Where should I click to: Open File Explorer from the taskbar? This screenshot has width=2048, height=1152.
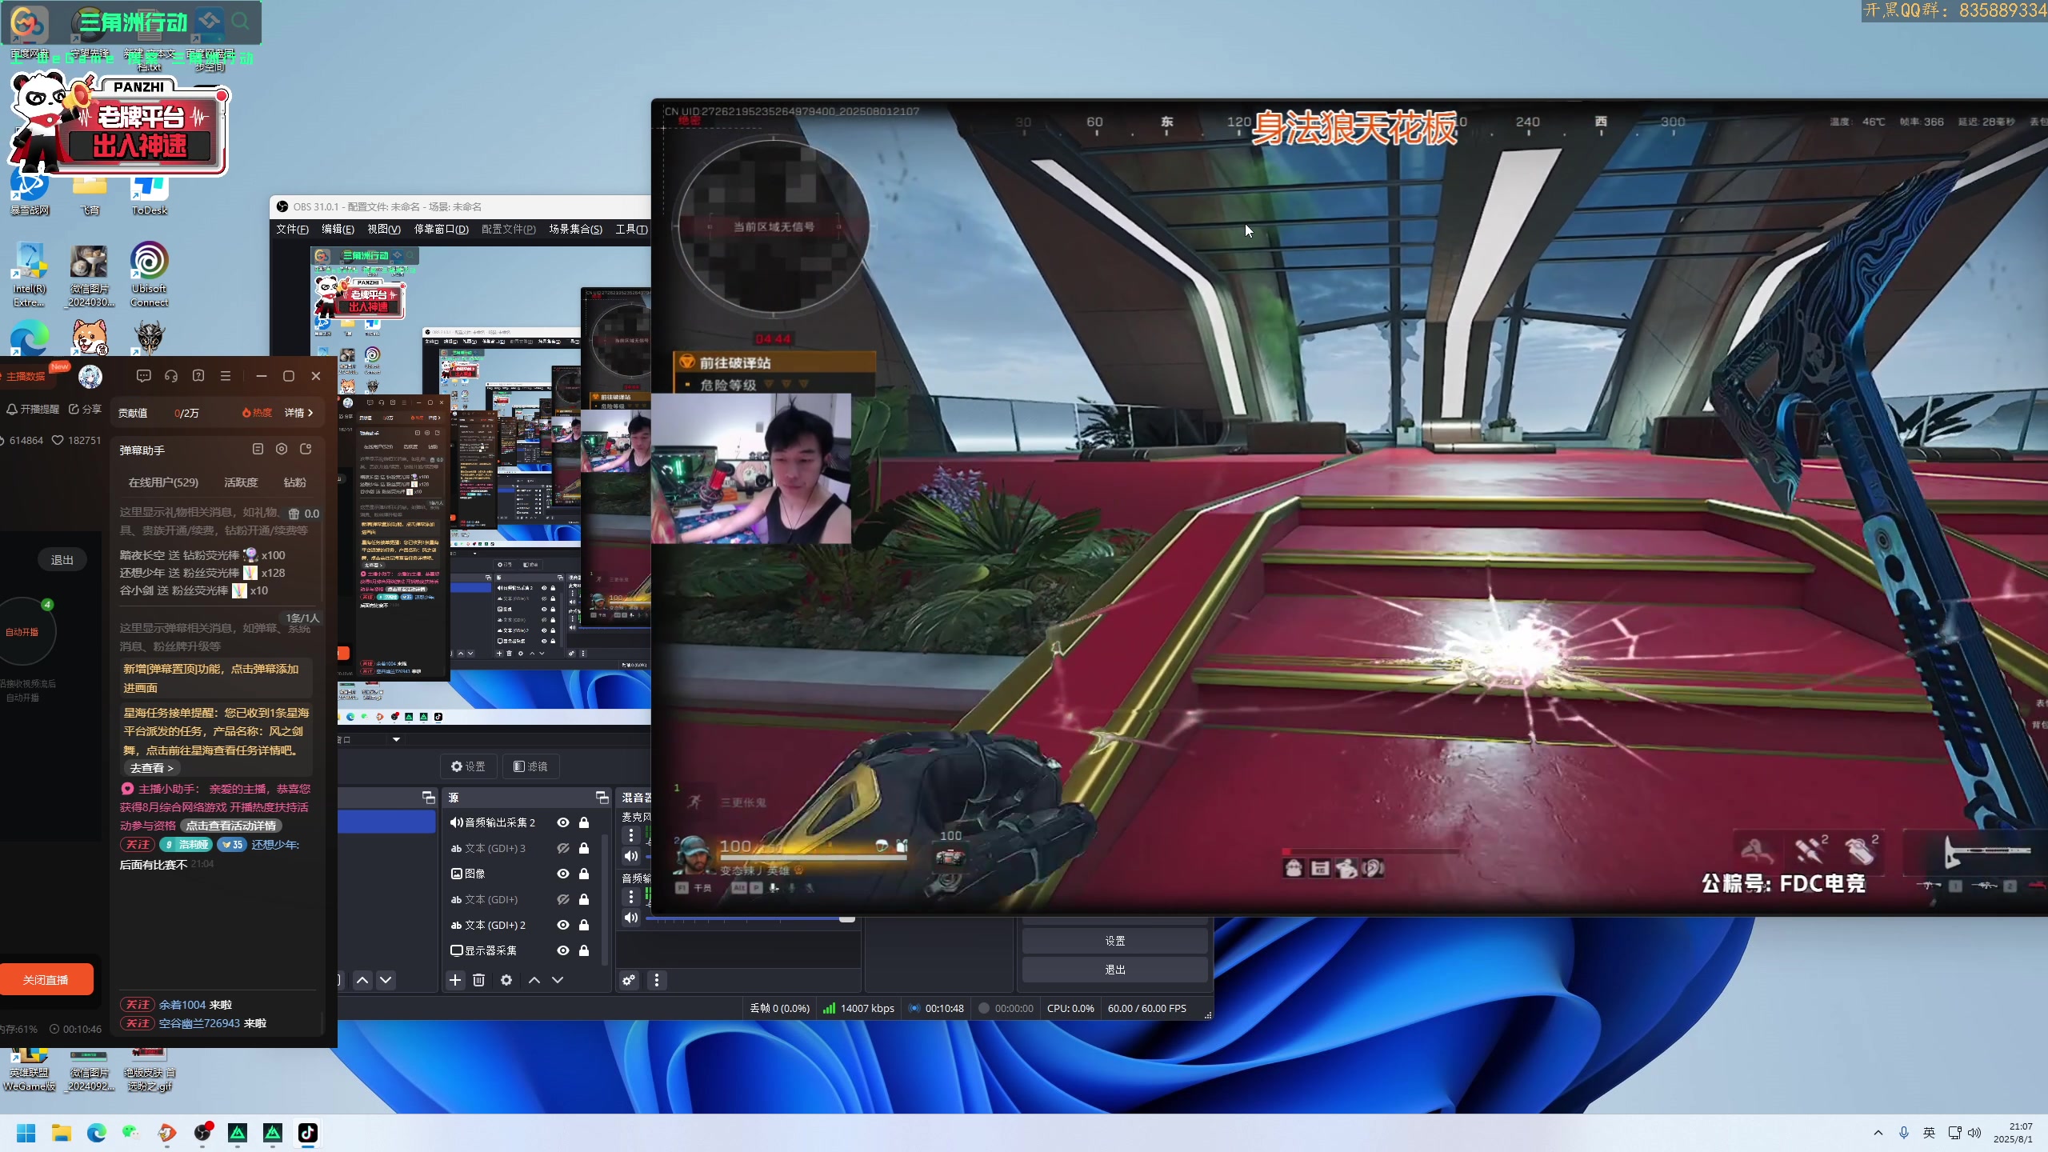tap(62, 1133)
